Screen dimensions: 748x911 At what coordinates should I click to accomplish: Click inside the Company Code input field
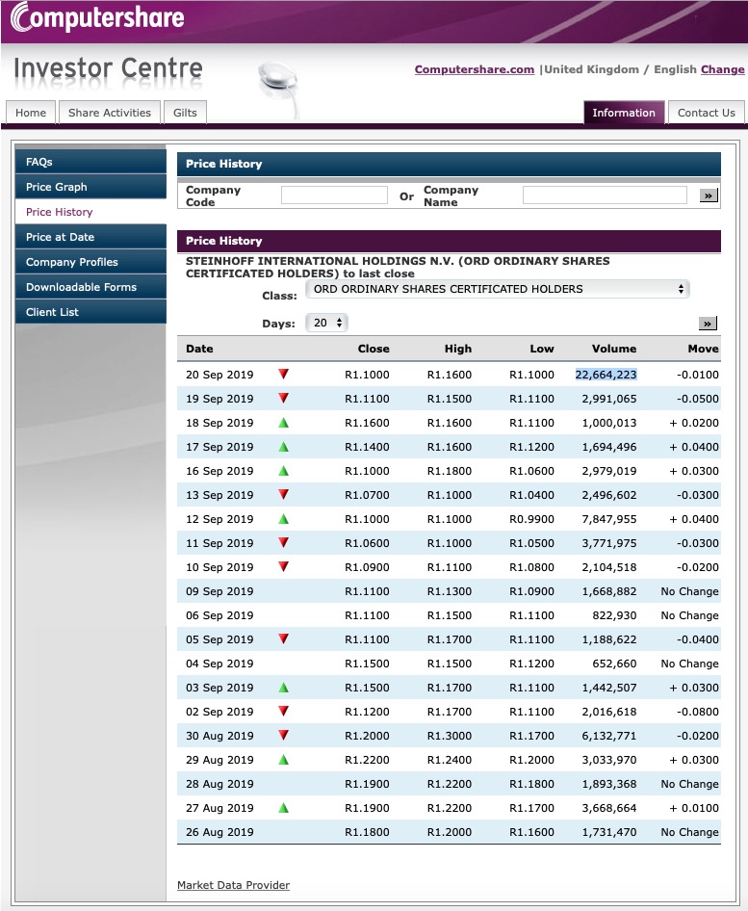332,194
